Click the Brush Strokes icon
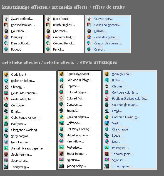This screenshot has height=176, width=164. (48, 25)
